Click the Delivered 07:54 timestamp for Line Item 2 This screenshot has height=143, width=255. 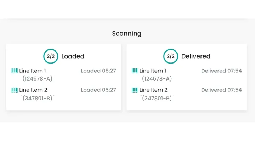(221, 90)
